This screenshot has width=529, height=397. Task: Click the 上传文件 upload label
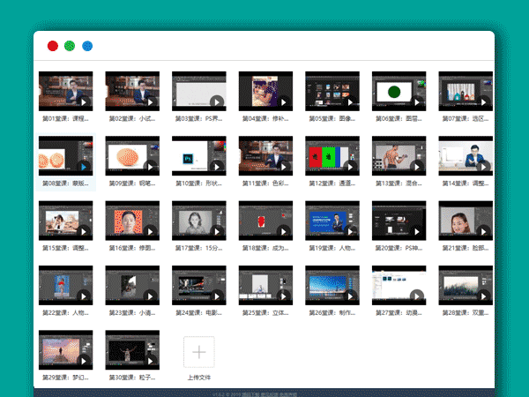[x=199, y=378]
